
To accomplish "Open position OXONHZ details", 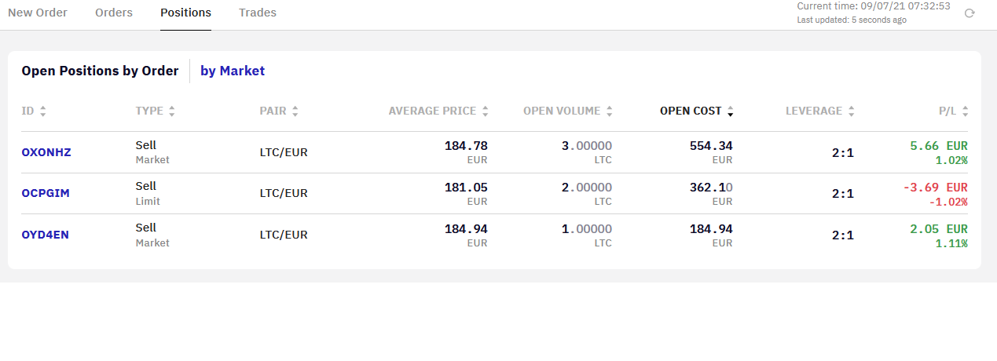I will [46, 152].
